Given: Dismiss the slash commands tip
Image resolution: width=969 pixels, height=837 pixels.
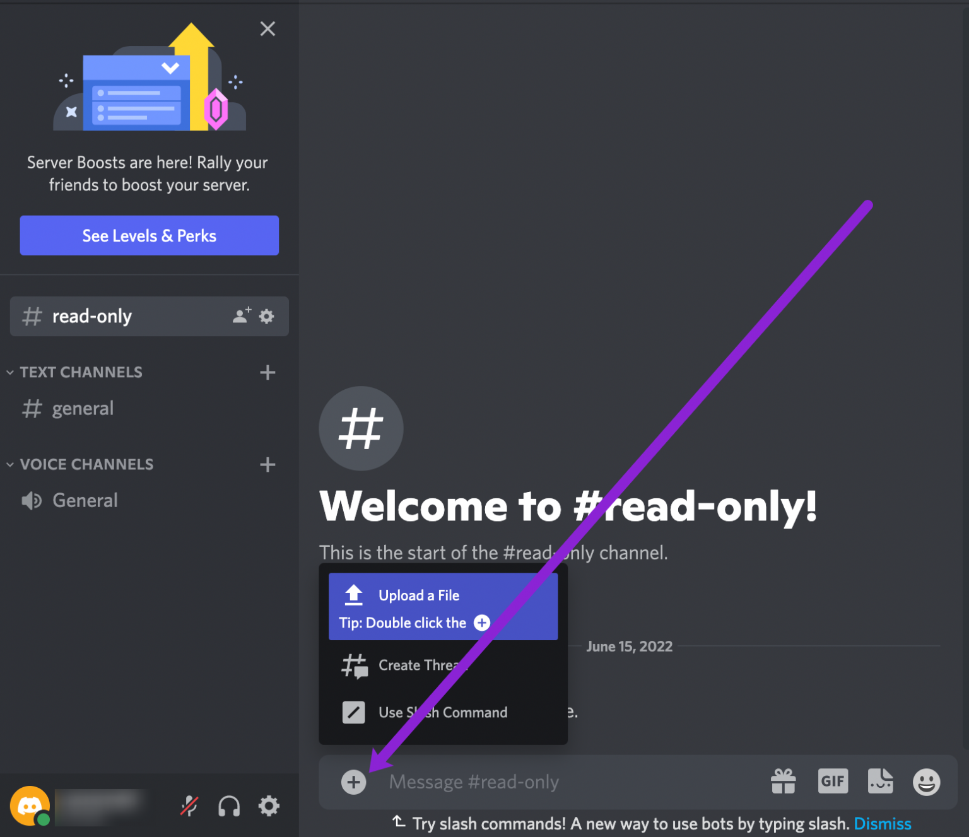Looking at the screenshot, I should coord(882,824).
